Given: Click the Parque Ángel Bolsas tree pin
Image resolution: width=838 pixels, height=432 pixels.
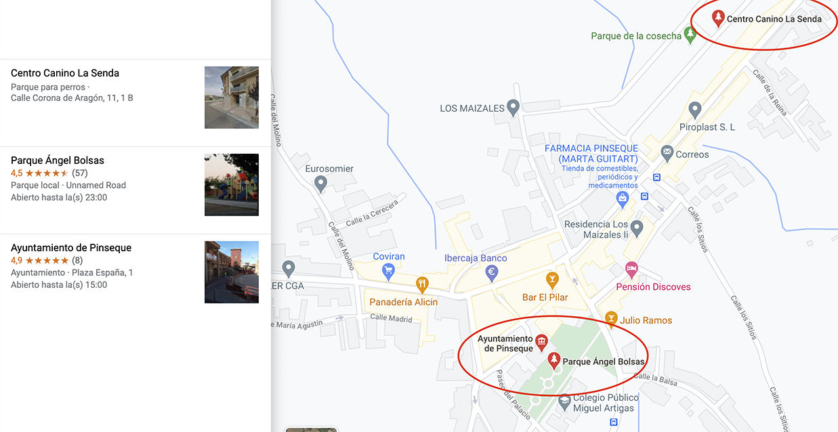Looking at the screenshot, I should click(553, 361).
